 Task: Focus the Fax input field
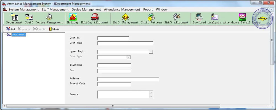(114, 71)
